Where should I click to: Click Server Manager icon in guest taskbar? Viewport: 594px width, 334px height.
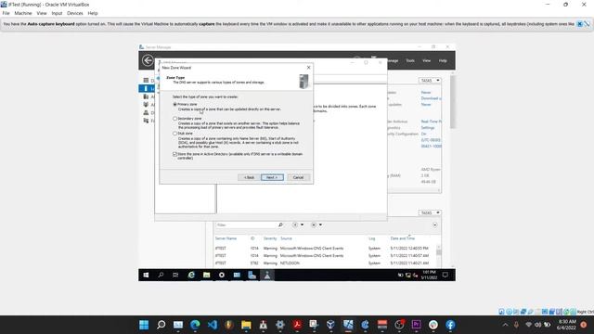coord(252,276)
